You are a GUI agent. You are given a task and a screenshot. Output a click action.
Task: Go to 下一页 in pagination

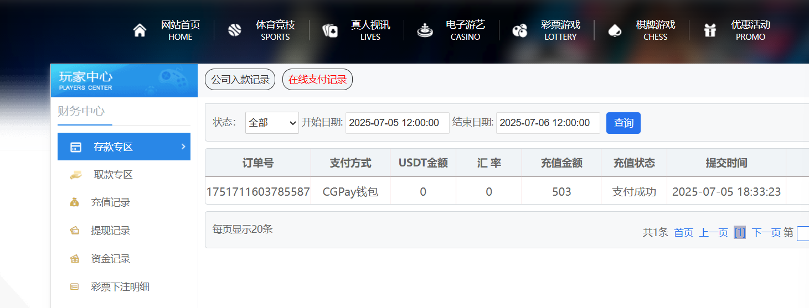[x=766, y=233]
